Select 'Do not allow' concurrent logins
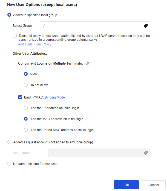The width and height of the screenshot is (167, 191). [x=26, y=85]
